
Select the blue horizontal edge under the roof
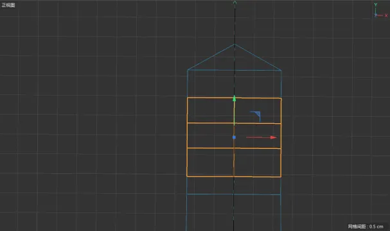pos(235,70)
